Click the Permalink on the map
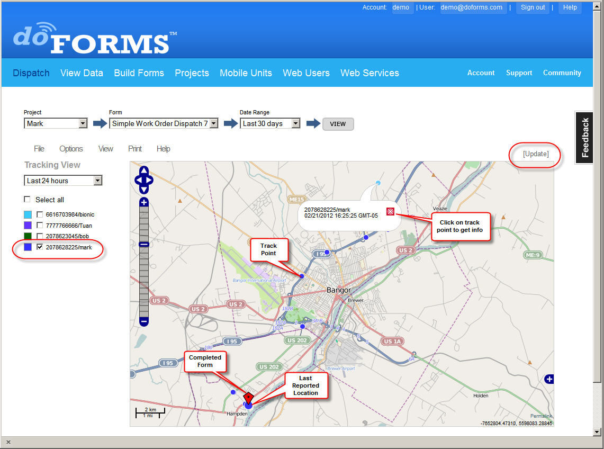Image resolution: width=604 pixels, height=449 pixels. click(x=541, y=416)
